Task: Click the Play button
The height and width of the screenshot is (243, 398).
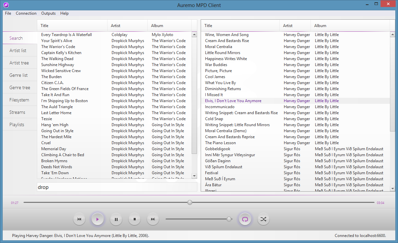Action: (97, 219)
